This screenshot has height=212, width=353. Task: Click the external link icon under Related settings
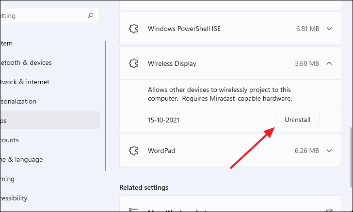pos(330,209)
